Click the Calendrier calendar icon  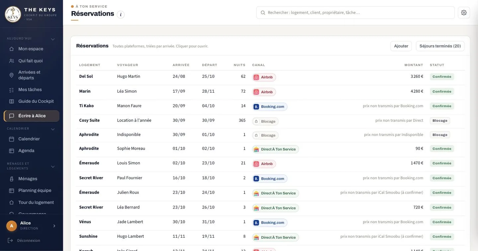coord(12,139)
